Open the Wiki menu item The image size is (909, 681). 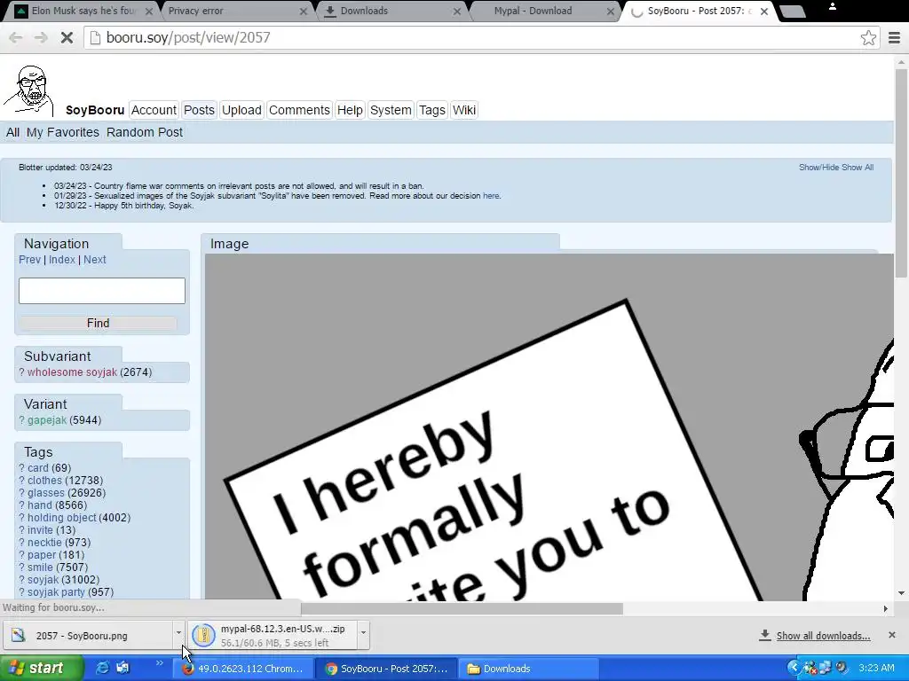tap(463, 110)
